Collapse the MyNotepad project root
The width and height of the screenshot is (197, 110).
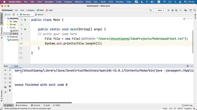(x=5, y=18)
